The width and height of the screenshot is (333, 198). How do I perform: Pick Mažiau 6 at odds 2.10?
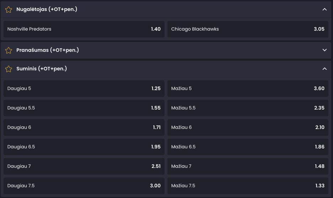coord(248,127)
